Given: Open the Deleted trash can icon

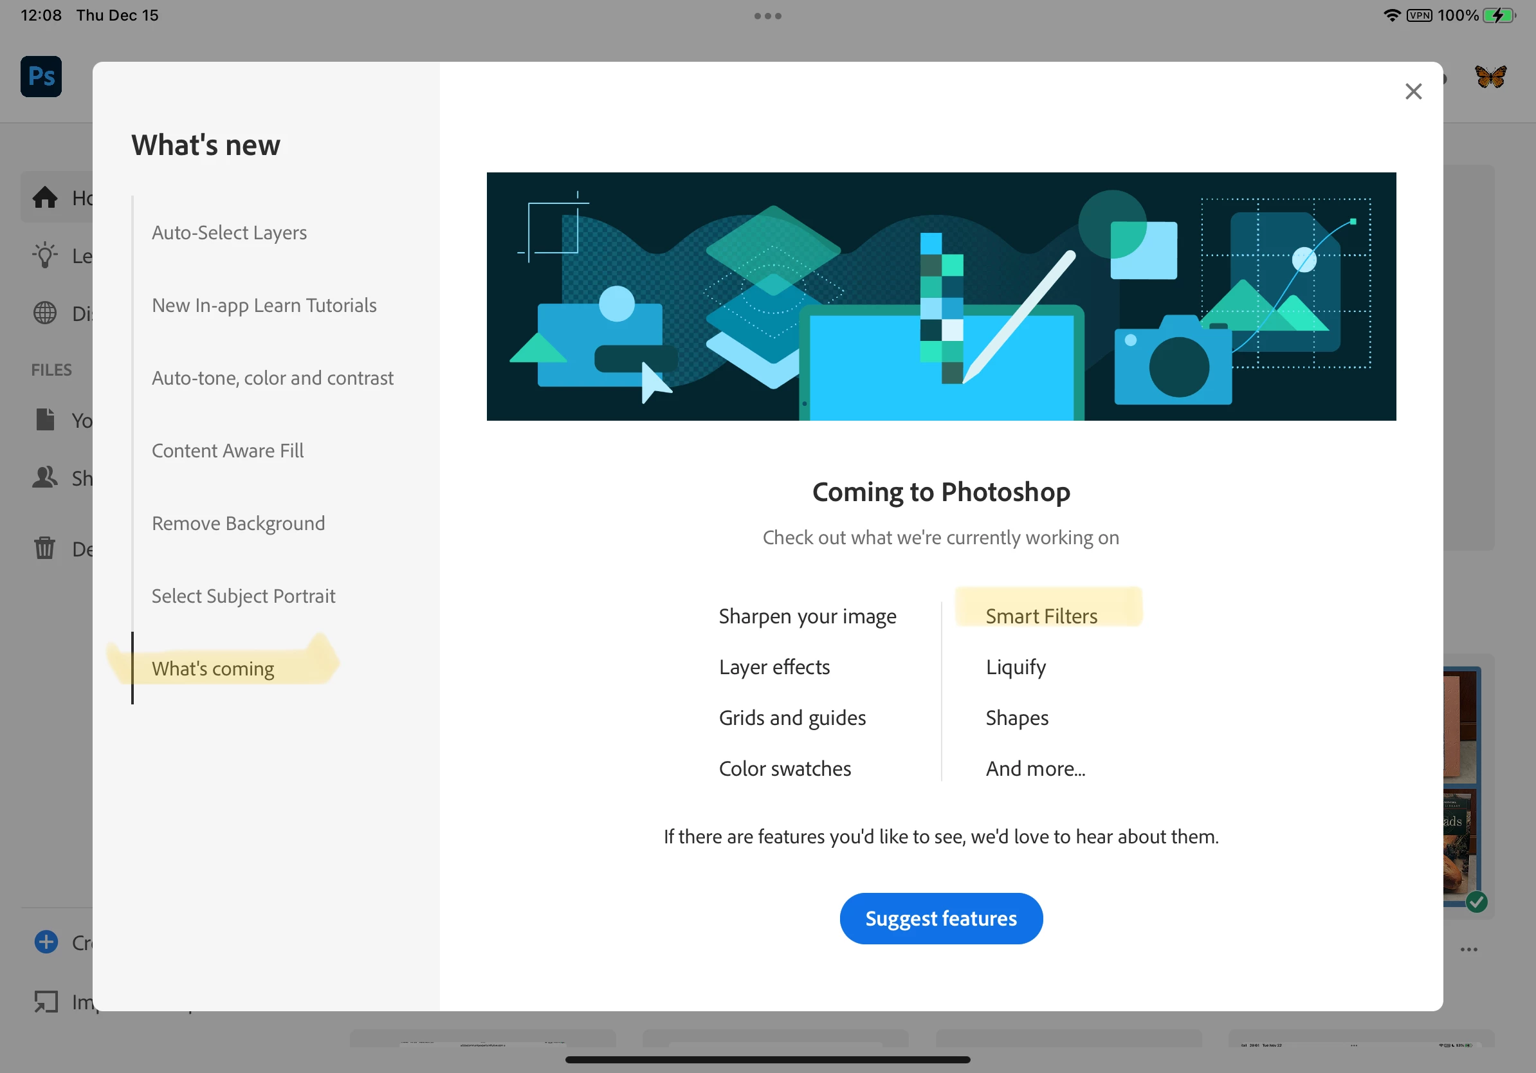Looking at the screenshot, I should [45, 548].
